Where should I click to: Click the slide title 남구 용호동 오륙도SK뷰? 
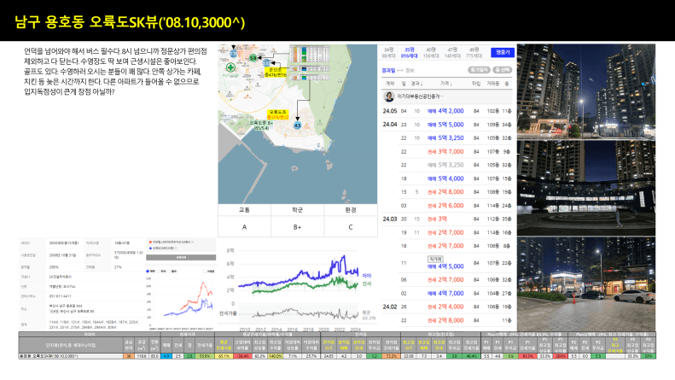(x=130, y=22)
